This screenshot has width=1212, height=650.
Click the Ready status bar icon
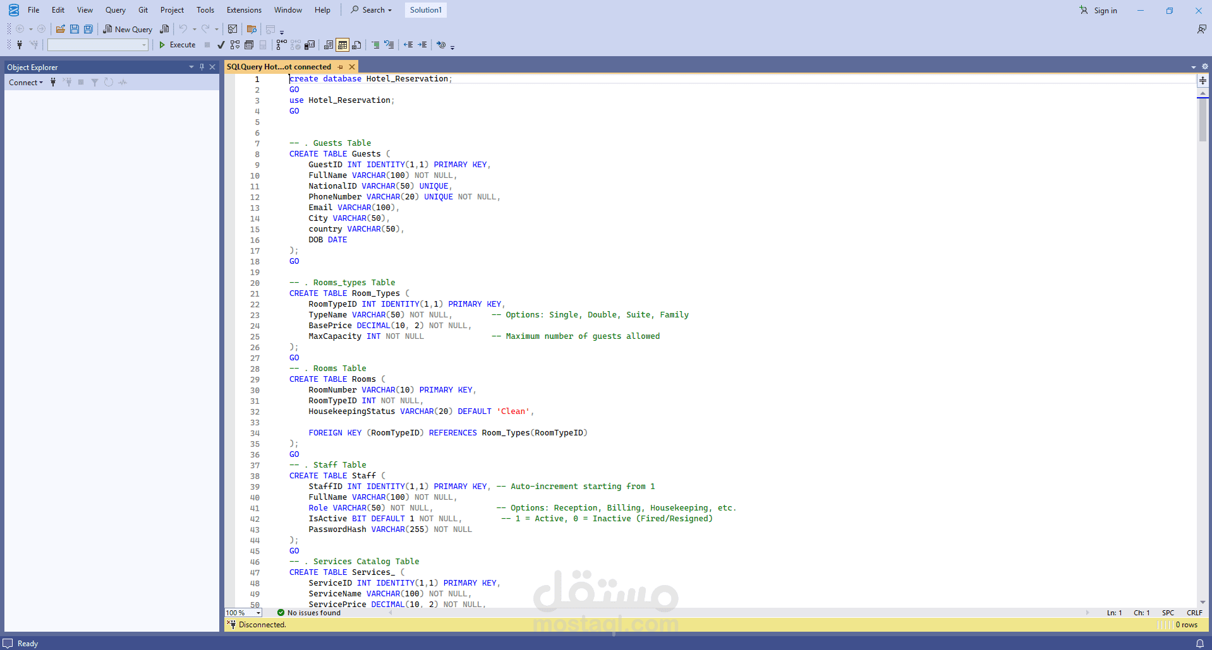[8, 643]
